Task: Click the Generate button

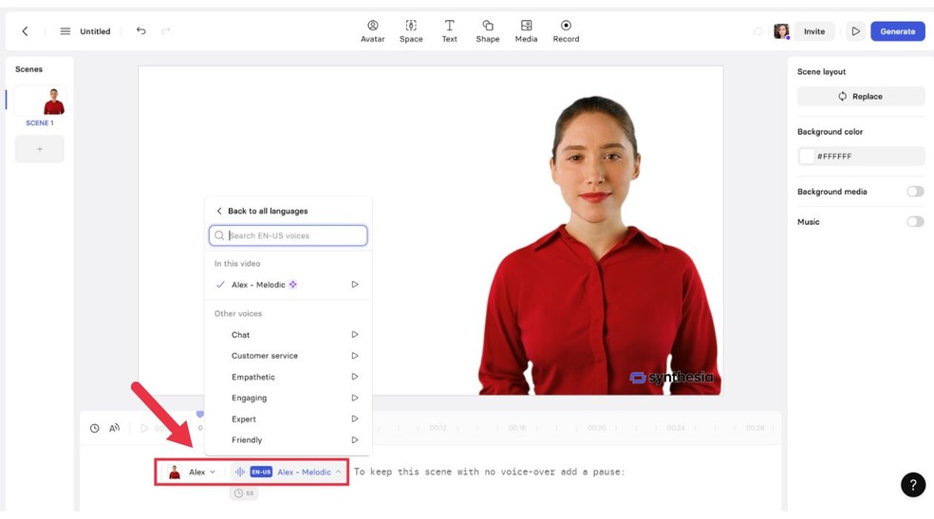Action: (897, 31)
